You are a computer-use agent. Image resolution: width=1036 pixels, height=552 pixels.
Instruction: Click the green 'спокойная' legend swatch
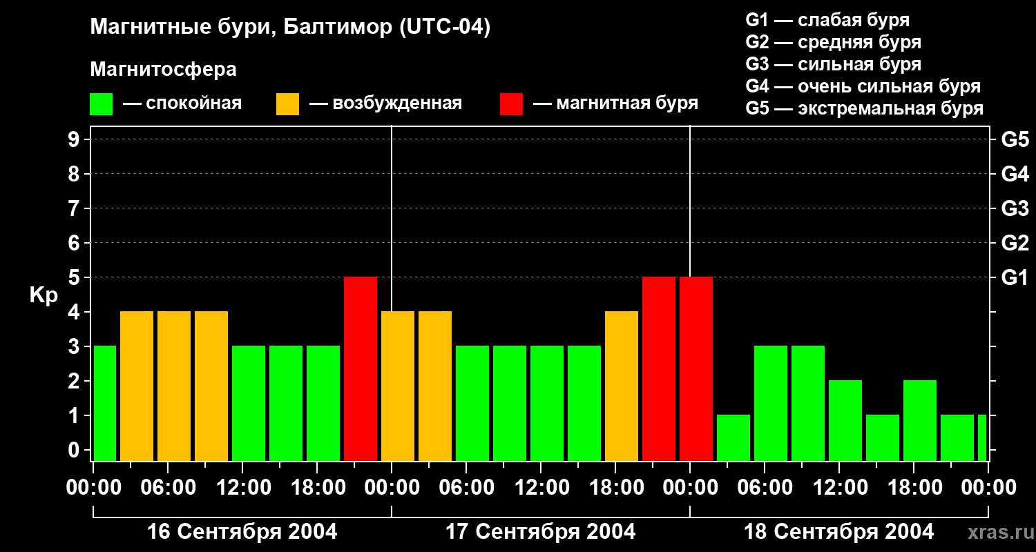101,104
